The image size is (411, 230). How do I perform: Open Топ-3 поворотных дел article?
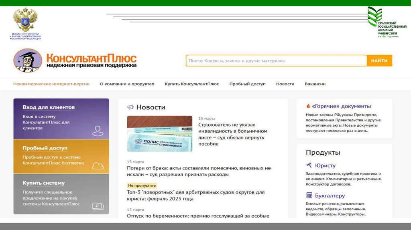pos(195,196)
